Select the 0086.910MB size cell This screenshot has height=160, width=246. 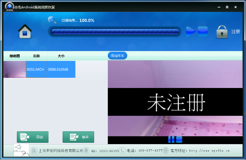click(61, 69)
